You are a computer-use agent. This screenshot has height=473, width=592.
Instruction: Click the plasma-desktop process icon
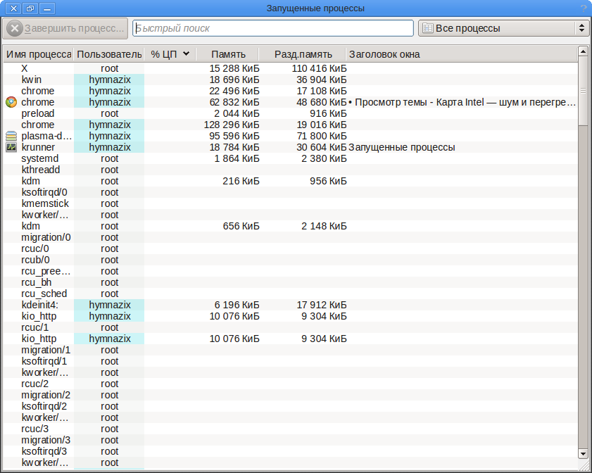11,136
